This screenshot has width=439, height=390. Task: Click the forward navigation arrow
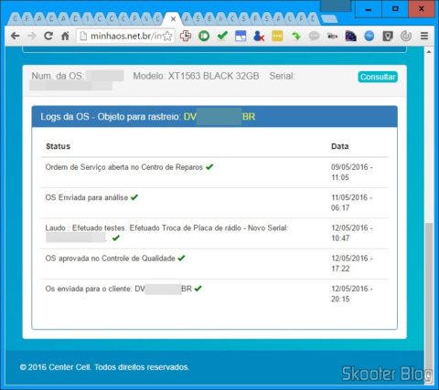coord(32,36)
